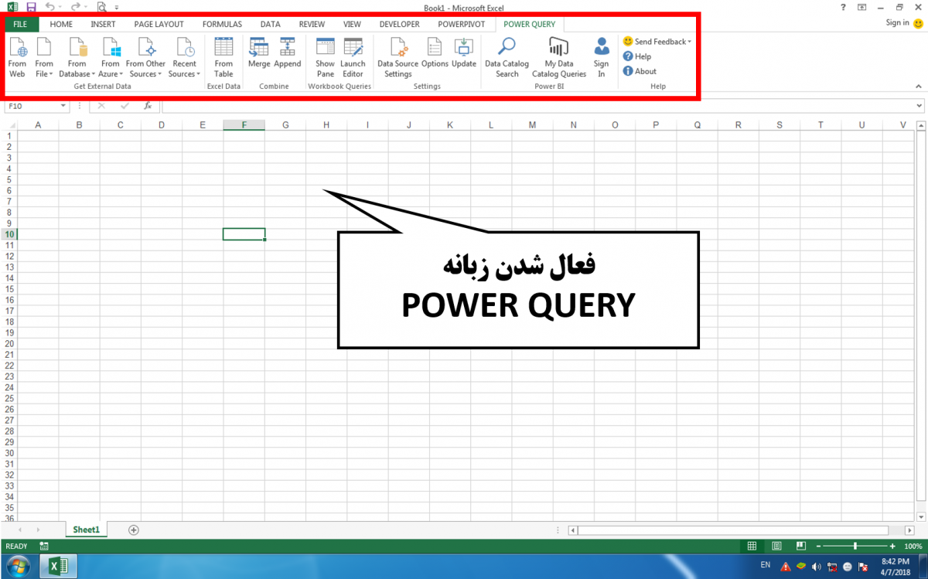Screen dimensions: 928x579
Task: Enable Page Break Preview view
Action: click(x=801, y=545)
